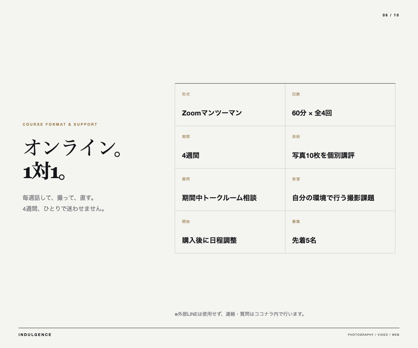Image resolution: width=418 pixels, height=348 pixels.
Task: Click the value 自分の環境で行う撮影課題
Action: pos(333,198)
